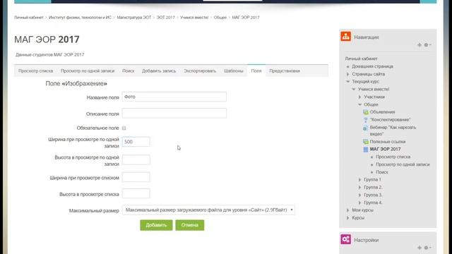Open Поиск in navigation tree

pos(382,172)
